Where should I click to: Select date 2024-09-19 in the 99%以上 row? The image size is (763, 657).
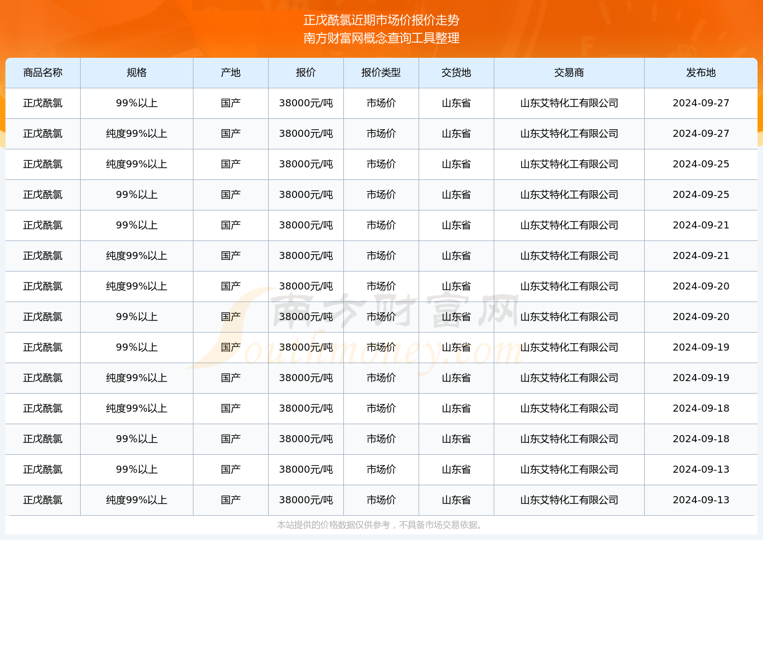(x=701, y=347)
